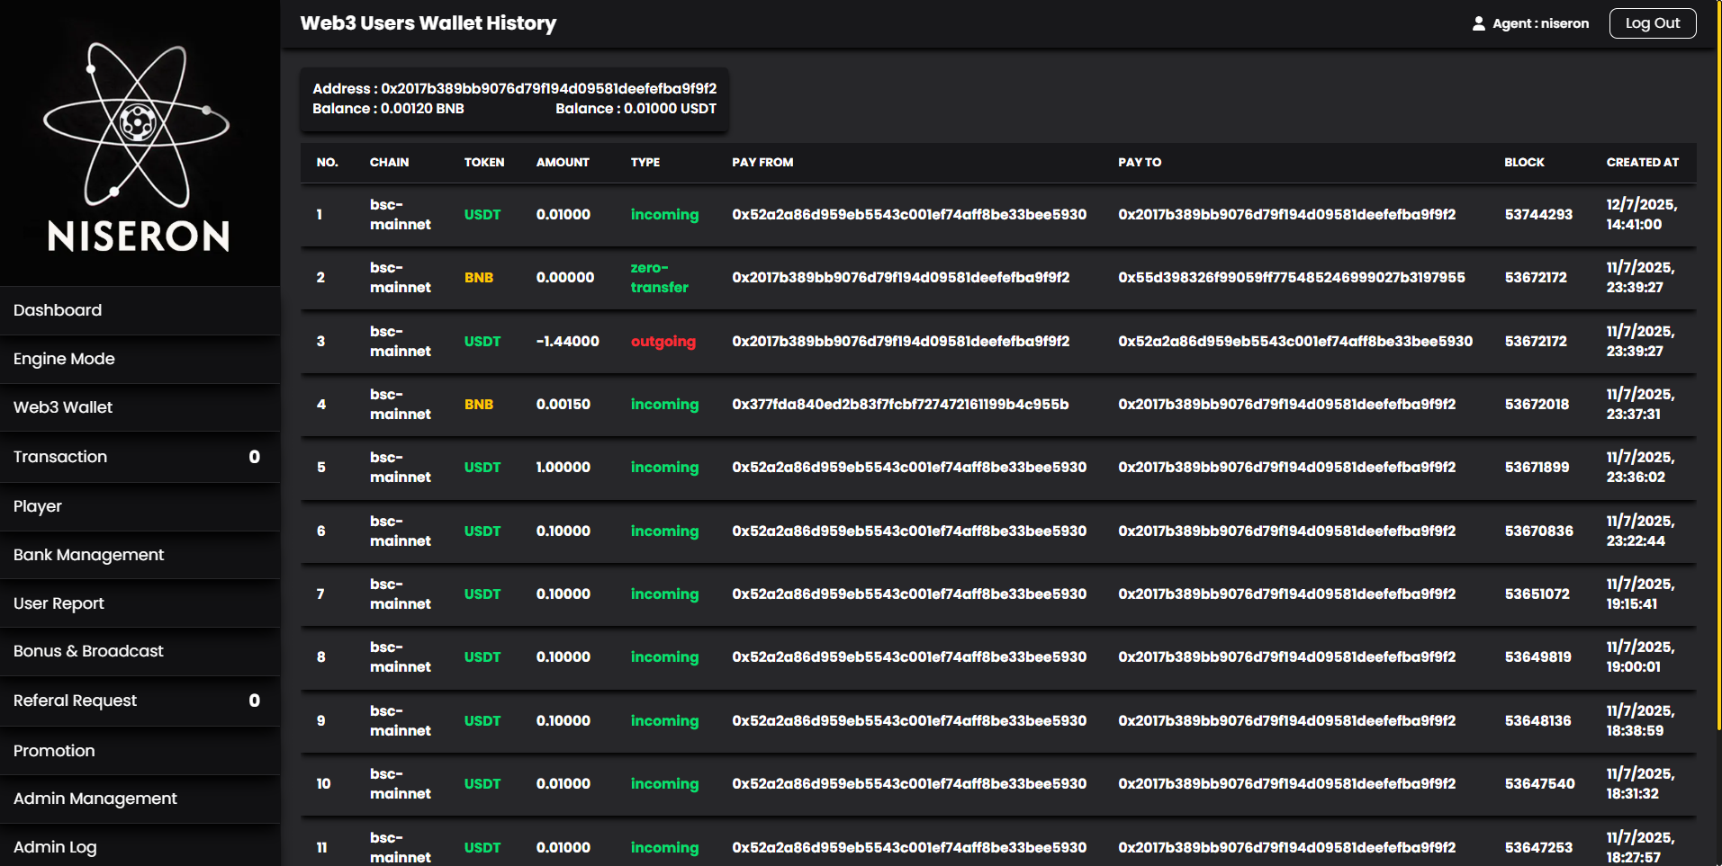1722x866 pixels.
Task: Click the Web3 Users Wallet History title
Action: point(428,23)
